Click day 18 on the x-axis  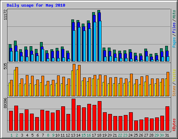(99, 135)
